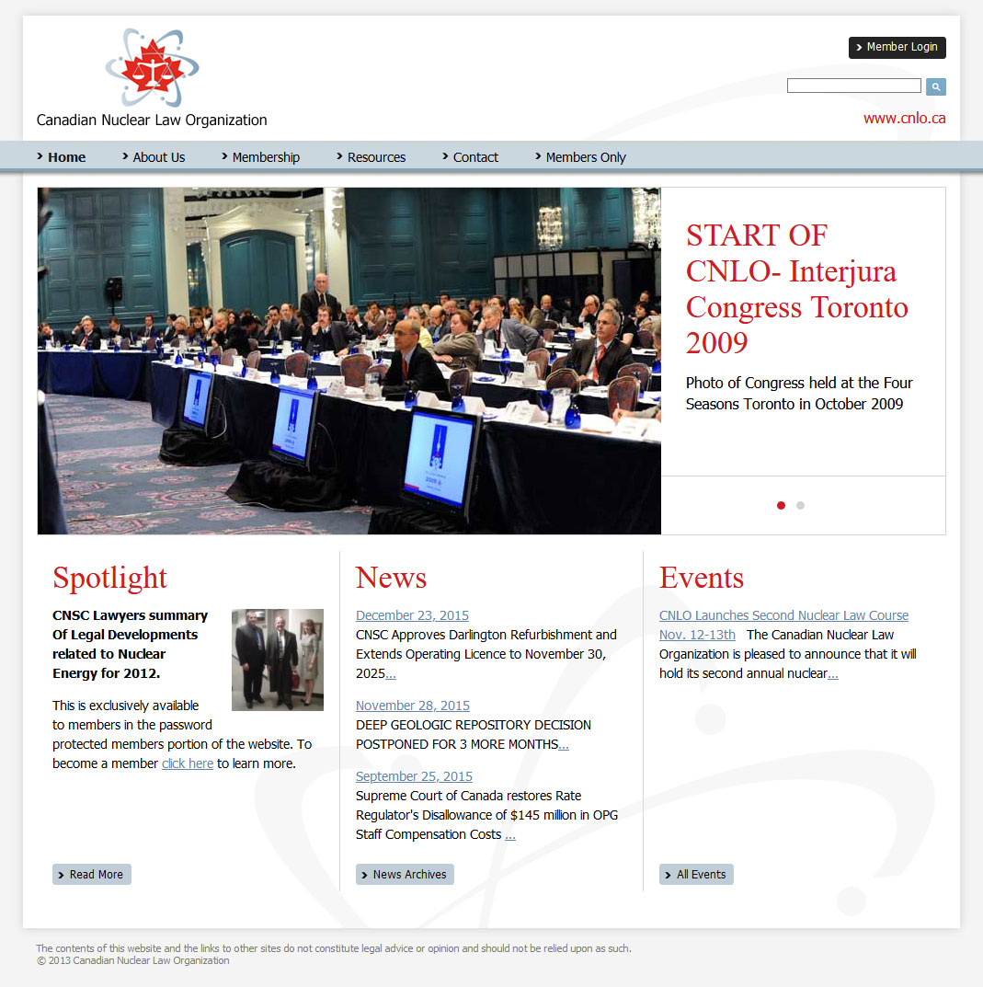Viewport: 983px width, 987px height.
Task: Follow the 'click here' membership link
Action: pos(188,763)
